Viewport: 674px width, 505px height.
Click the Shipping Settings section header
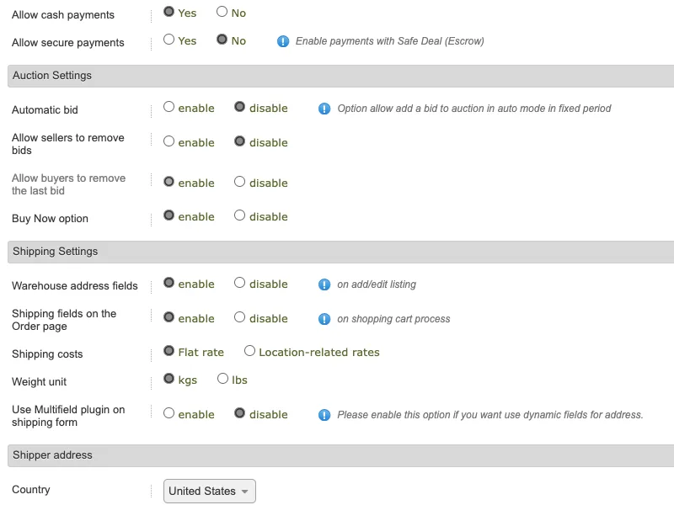click(341, 252)
